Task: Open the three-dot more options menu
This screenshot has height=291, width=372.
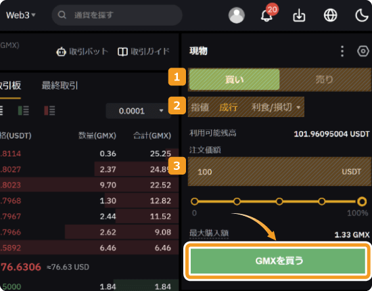Action: pos(342,51)
